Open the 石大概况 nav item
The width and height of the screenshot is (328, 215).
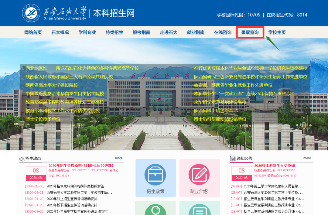click(x=60, y=32)
